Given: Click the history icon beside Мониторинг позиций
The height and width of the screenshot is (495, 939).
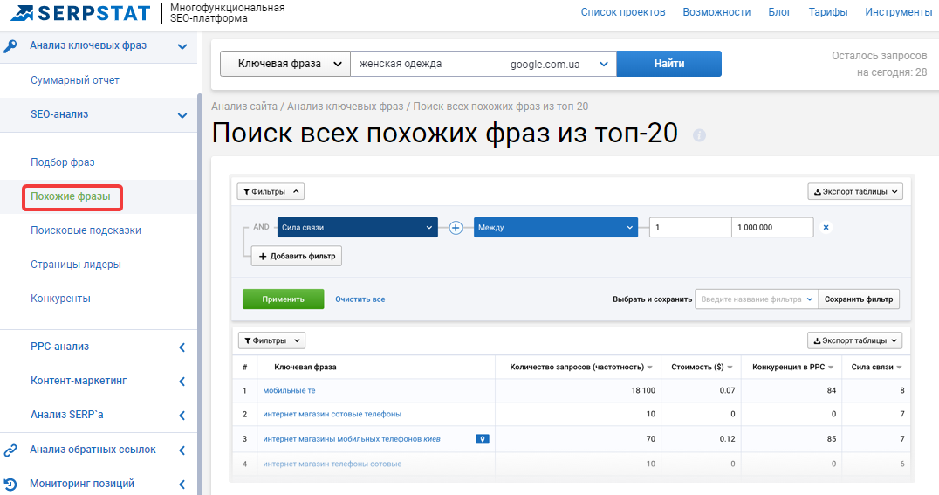Looking at the screenshot, I should pyautogui.click(x=10, y=485).
